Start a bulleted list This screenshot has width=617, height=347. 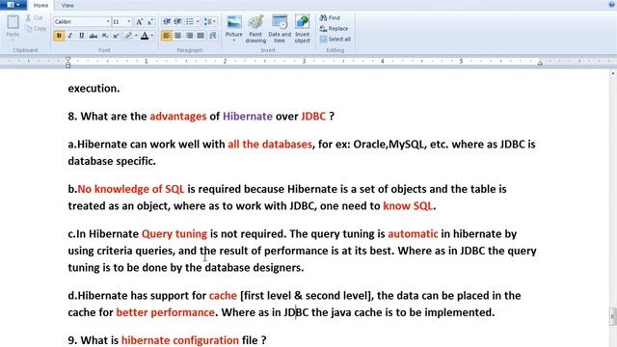tap(190, 21)
